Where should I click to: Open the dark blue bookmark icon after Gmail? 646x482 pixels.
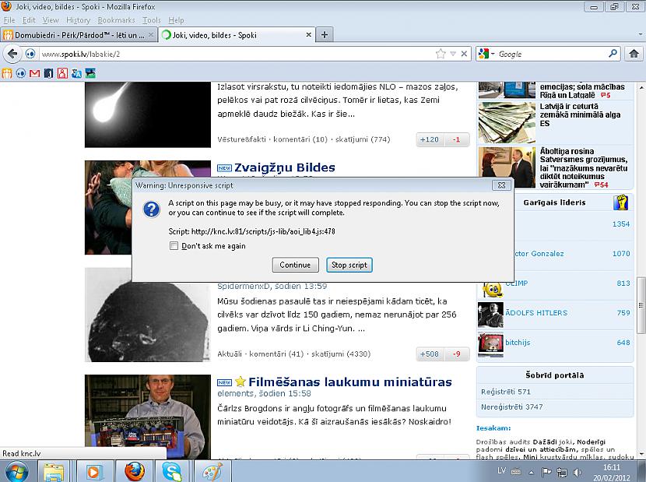click(x=48, y=73)
